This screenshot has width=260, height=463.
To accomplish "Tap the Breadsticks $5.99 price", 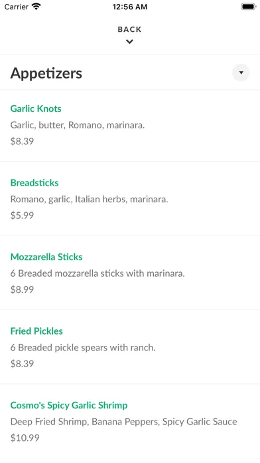I will 22,216.
